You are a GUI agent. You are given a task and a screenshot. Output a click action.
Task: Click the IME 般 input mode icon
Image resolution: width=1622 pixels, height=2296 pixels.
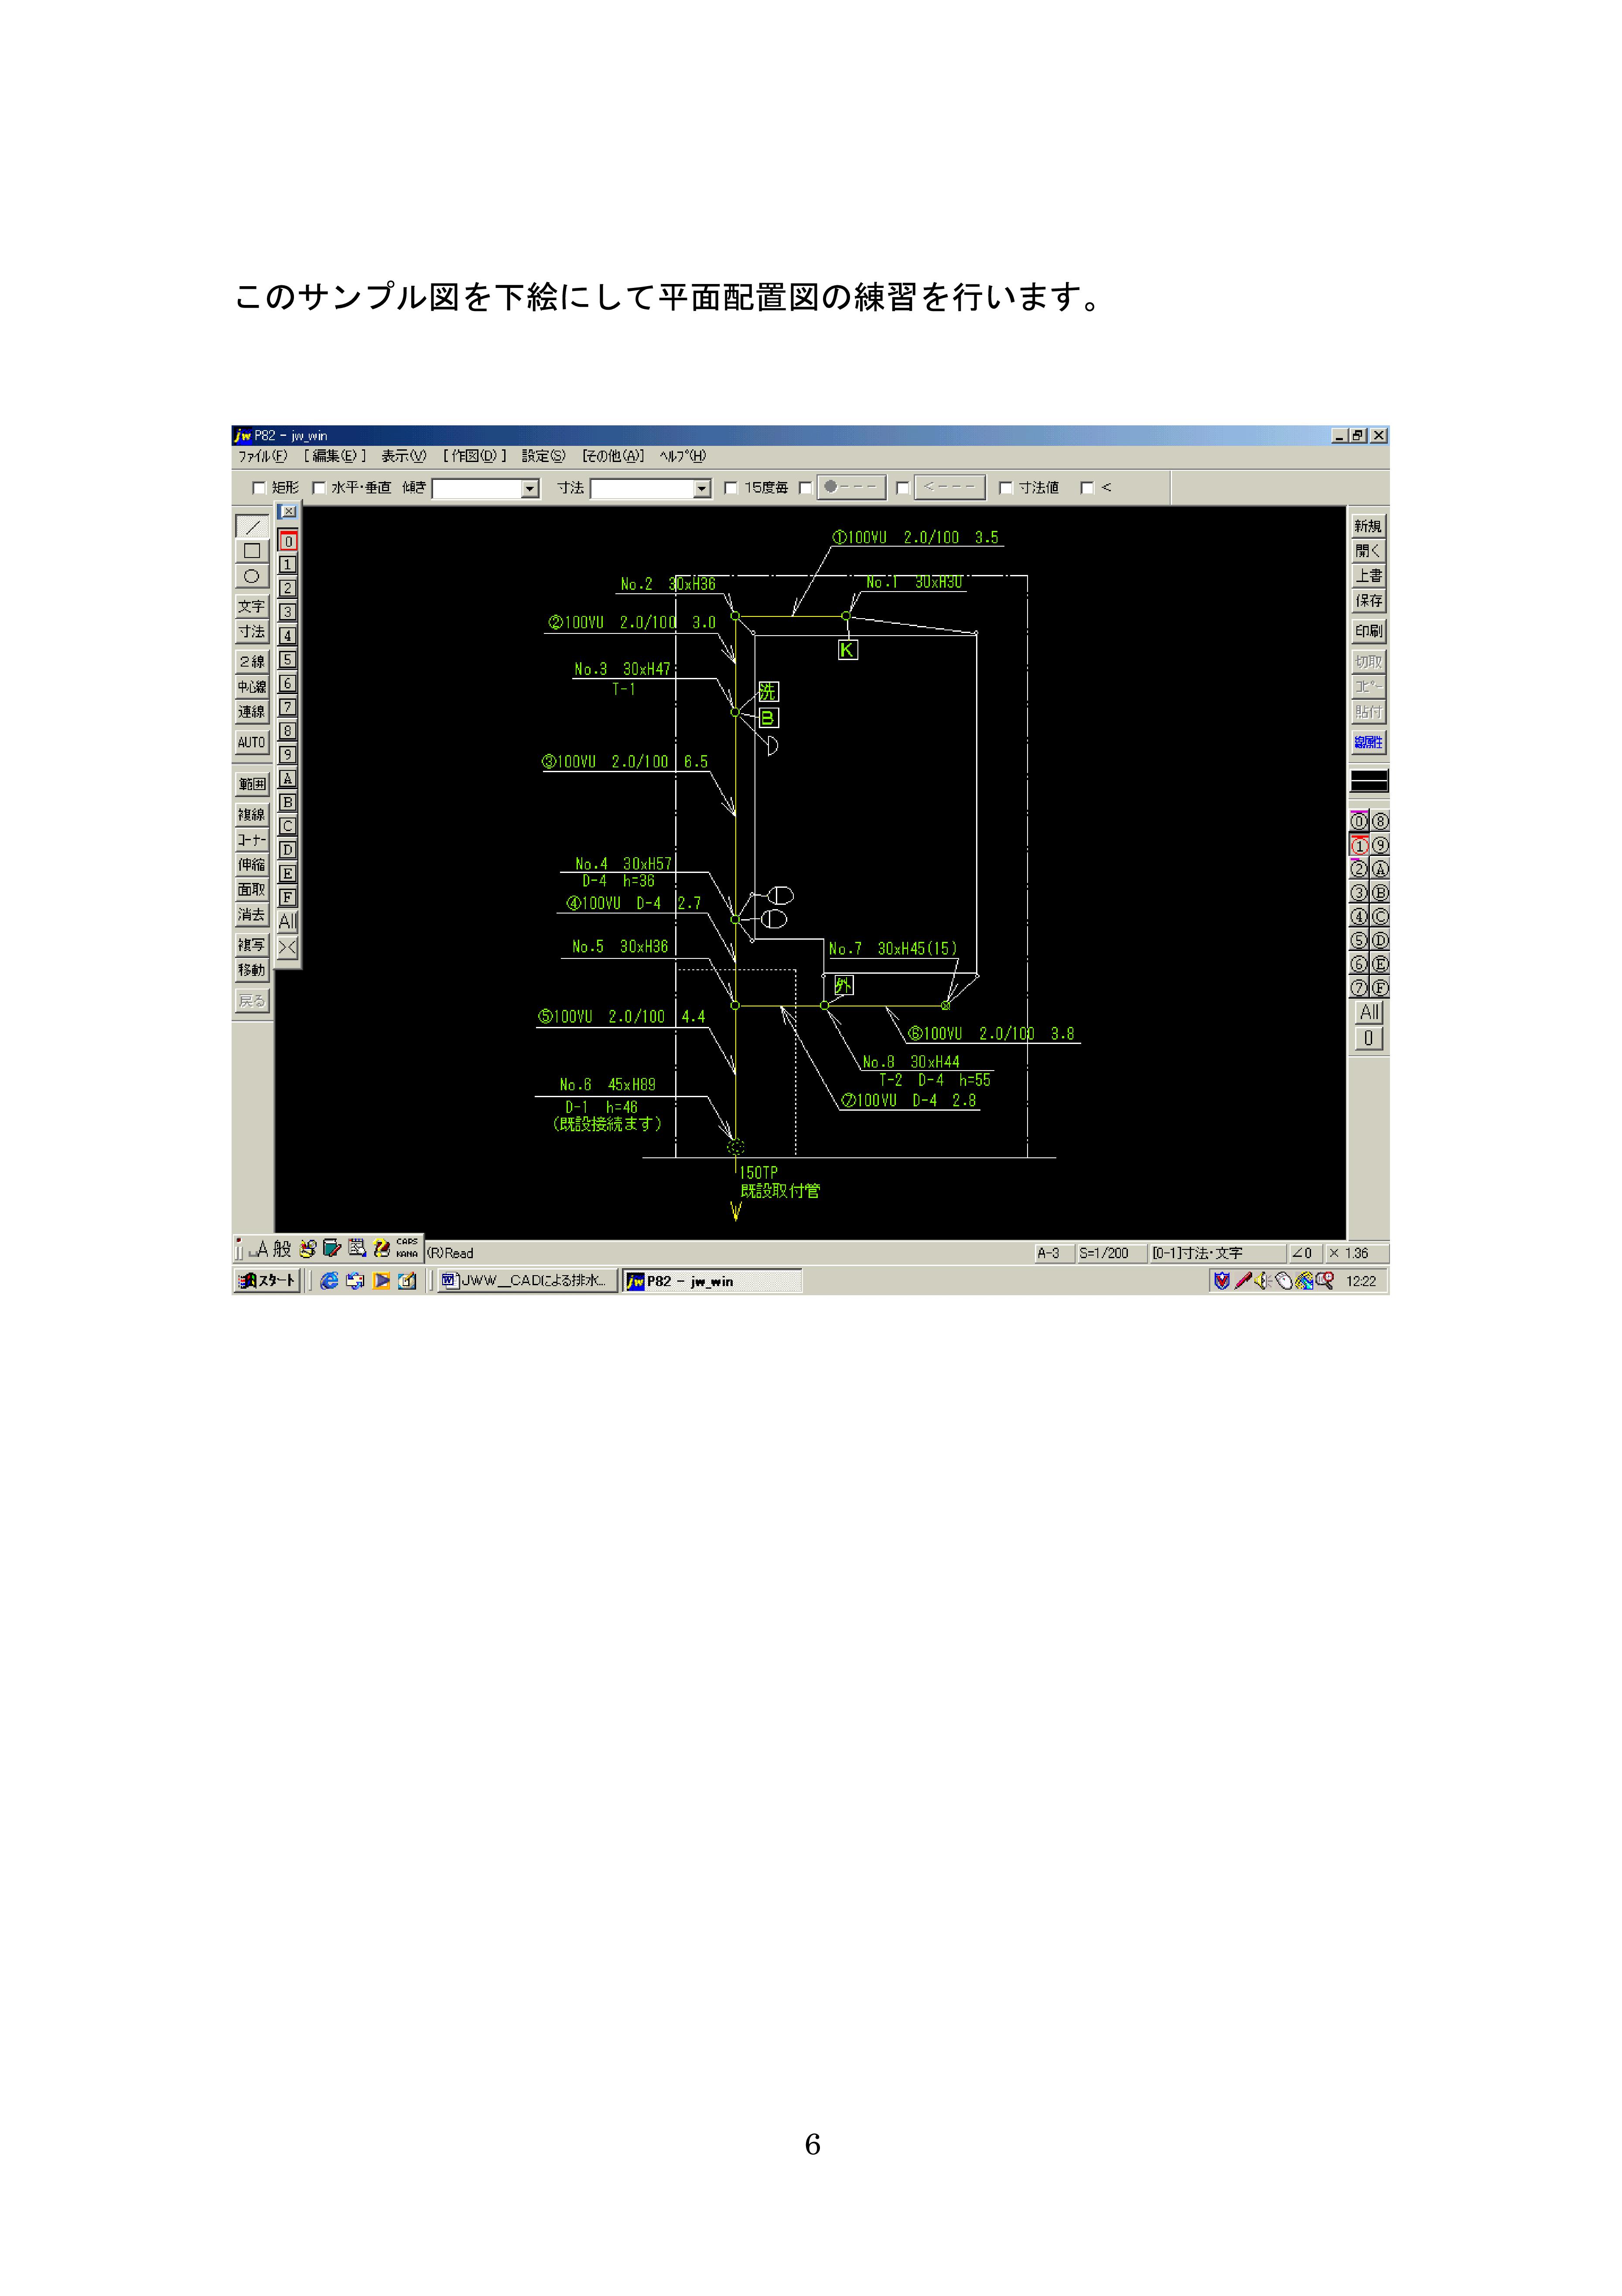click(282, 1248)
